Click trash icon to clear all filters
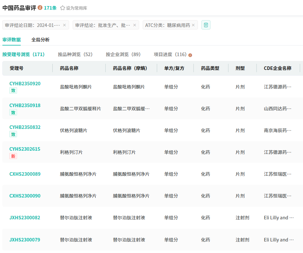Screen dimensions: 303x253 tap(206, 25)
